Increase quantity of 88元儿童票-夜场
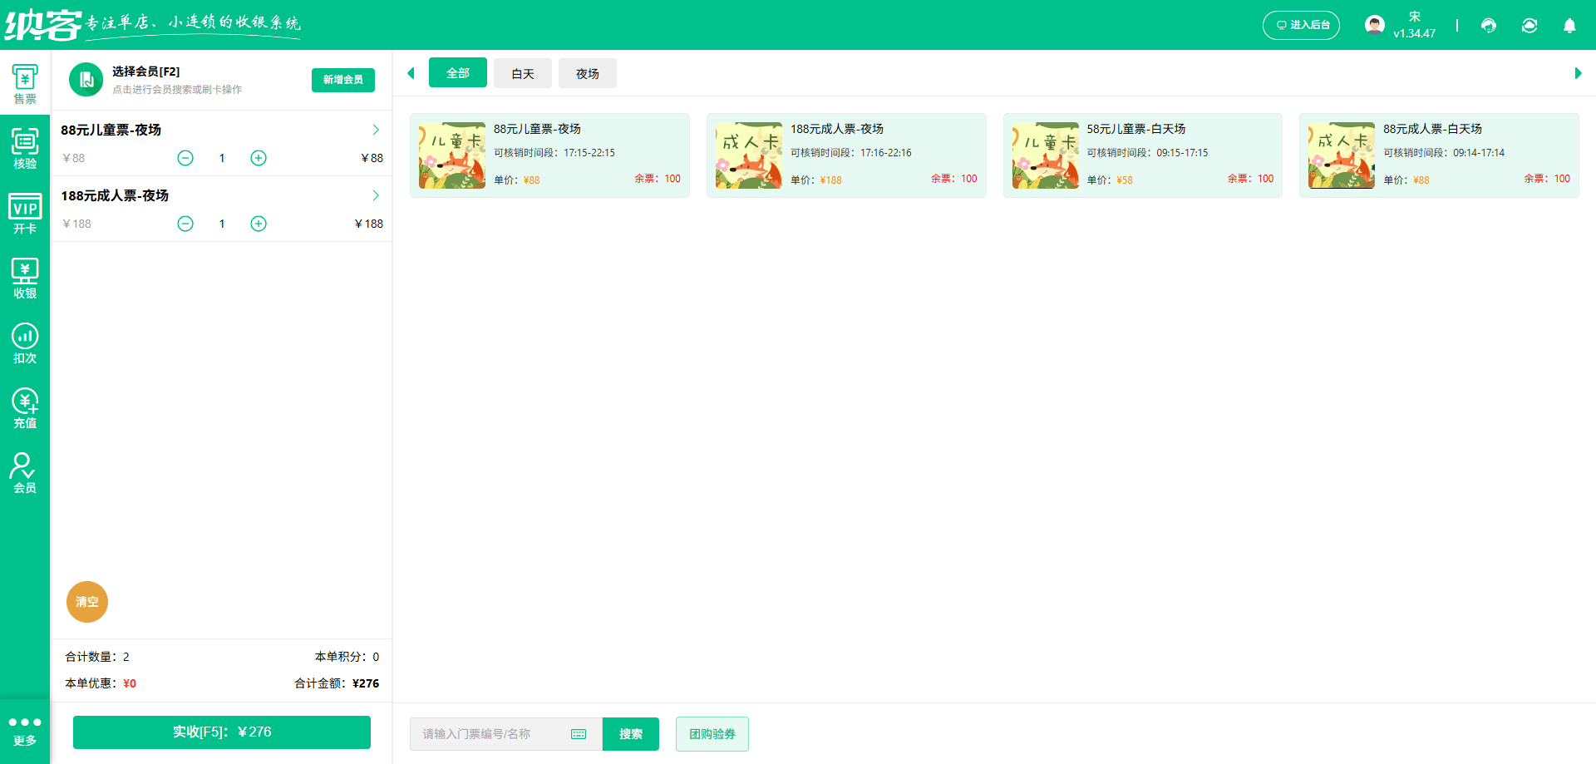1596x764 pixels. click(258, 157)
